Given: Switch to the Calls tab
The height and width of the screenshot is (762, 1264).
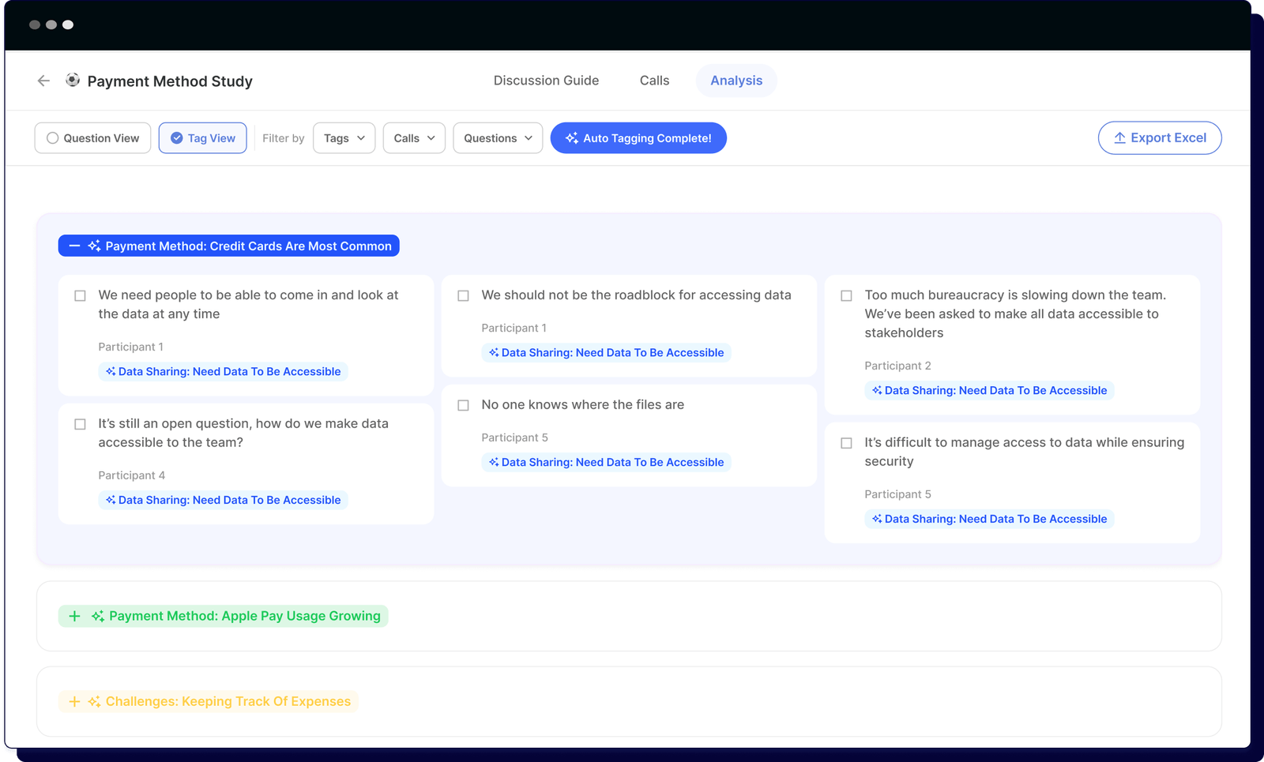Looking at the screenshot, I should tap(654, 81).
